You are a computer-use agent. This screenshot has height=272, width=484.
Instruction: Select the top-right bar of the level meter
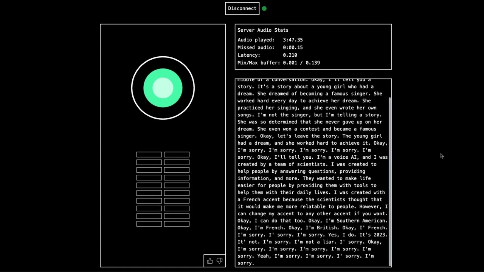(177, 155)
